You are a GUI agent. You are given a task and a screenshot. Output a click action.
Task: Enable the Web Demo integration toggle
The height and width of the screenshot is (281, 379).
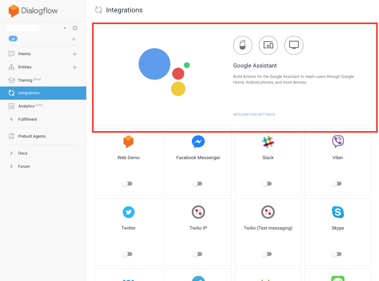[x=127, y=184]
